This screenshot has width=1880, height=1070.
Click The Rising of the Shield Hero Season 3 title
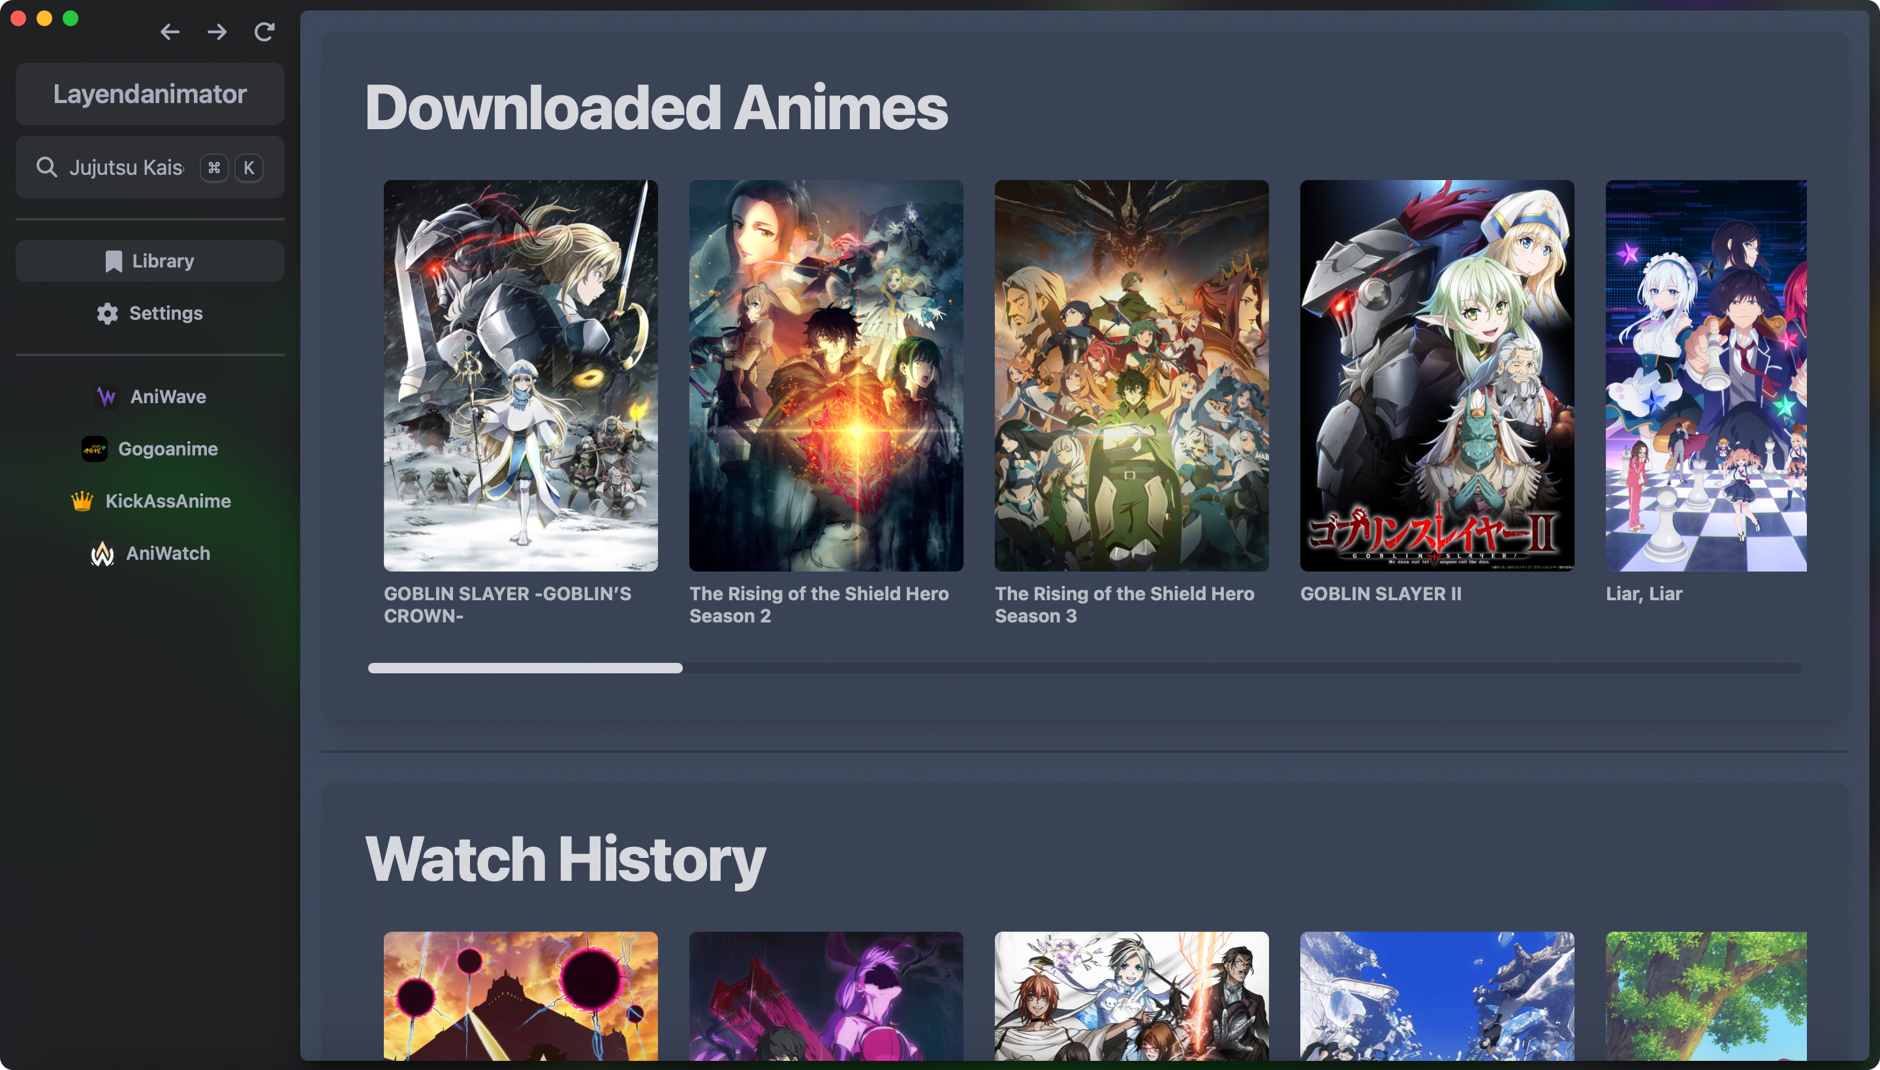point(1125,605)
